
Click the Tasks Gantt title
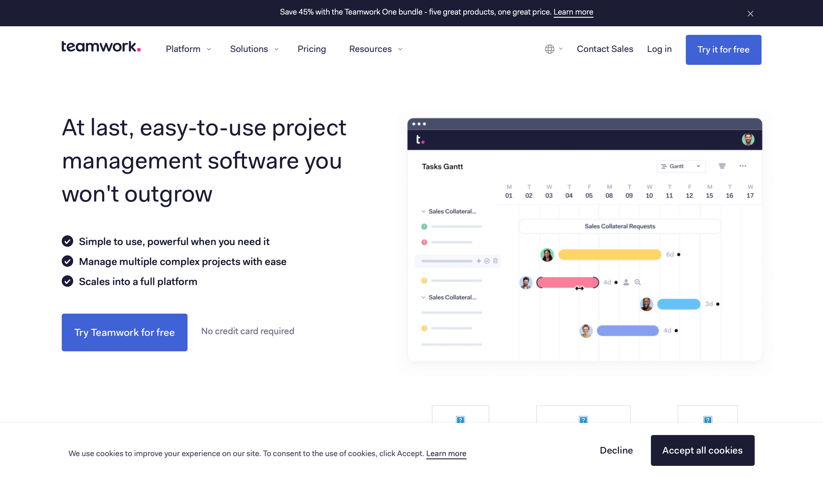(442, 167)
